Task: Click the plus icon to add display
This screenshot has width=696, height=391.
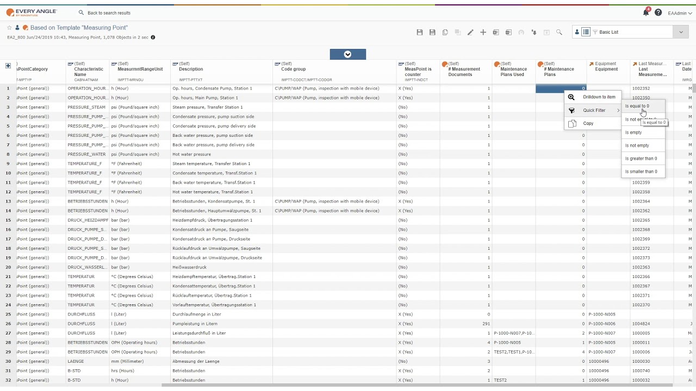Action: coord(483,33)
